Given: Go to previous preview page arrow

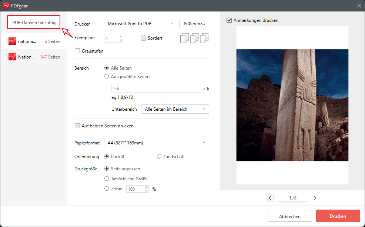Looking at the screenshot, I should click(270, 198).
